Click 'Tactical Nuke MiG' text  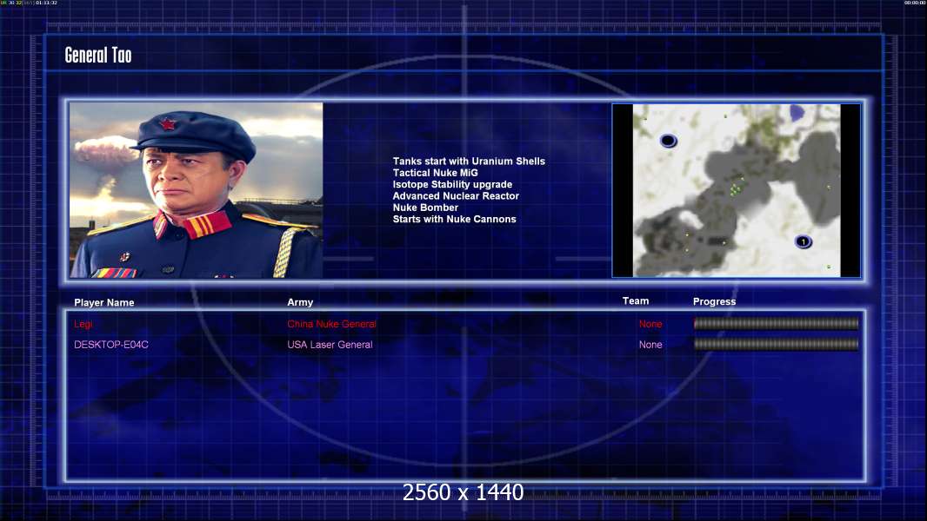pos(435,173)
